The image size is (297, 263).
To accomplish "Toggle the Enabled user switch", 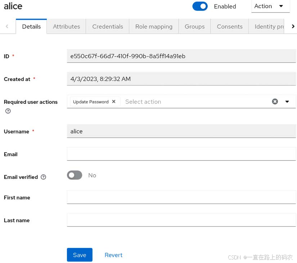I will (200, 6).
